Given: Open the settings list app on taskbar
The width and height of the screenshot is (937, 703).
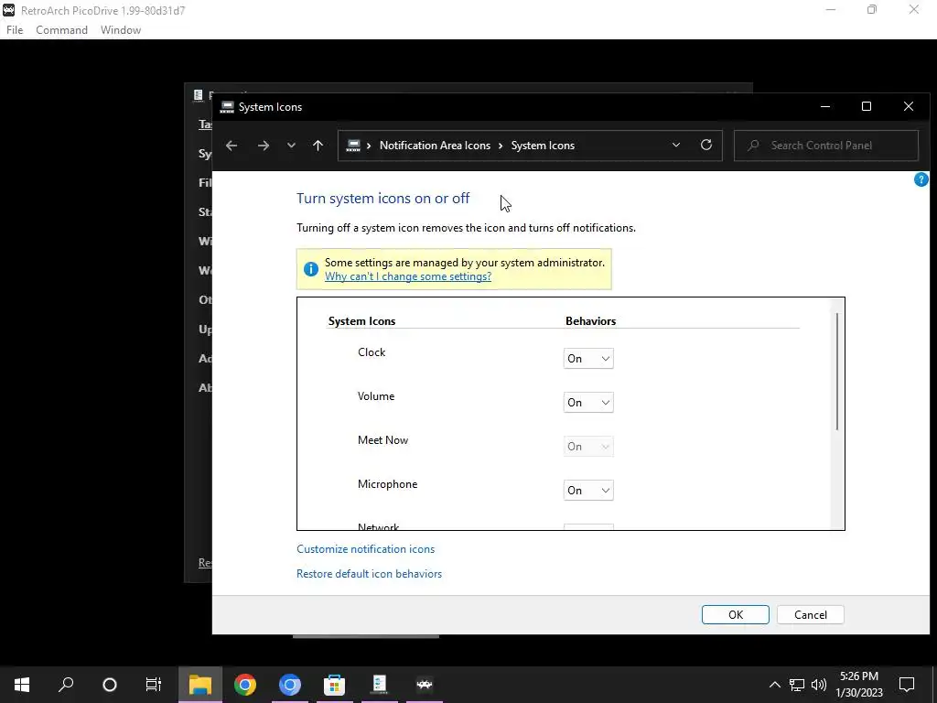Looking at the screenshot, I should click(380, 685).
